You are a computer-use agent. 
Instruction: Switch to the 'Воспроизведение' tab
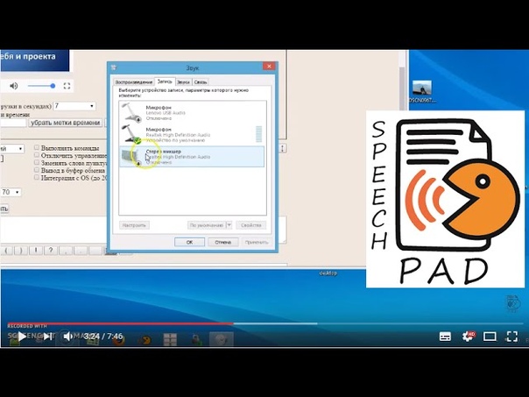click(134, 82)
